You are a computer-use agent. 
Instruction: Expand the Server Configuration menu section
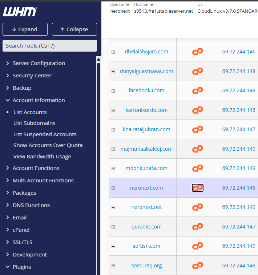39,63
